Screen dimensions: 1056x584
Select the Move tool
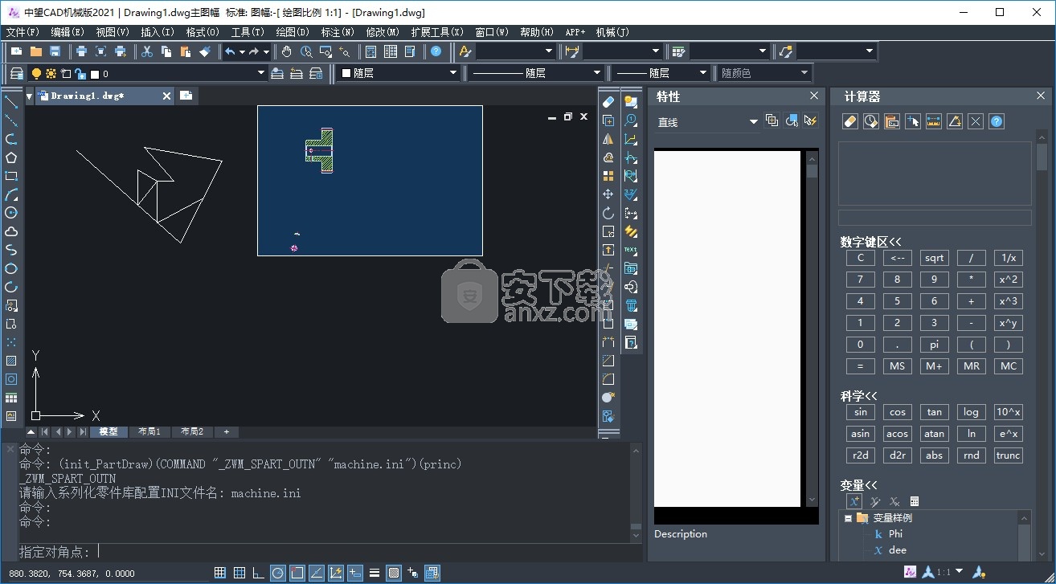tap(608, 194)
